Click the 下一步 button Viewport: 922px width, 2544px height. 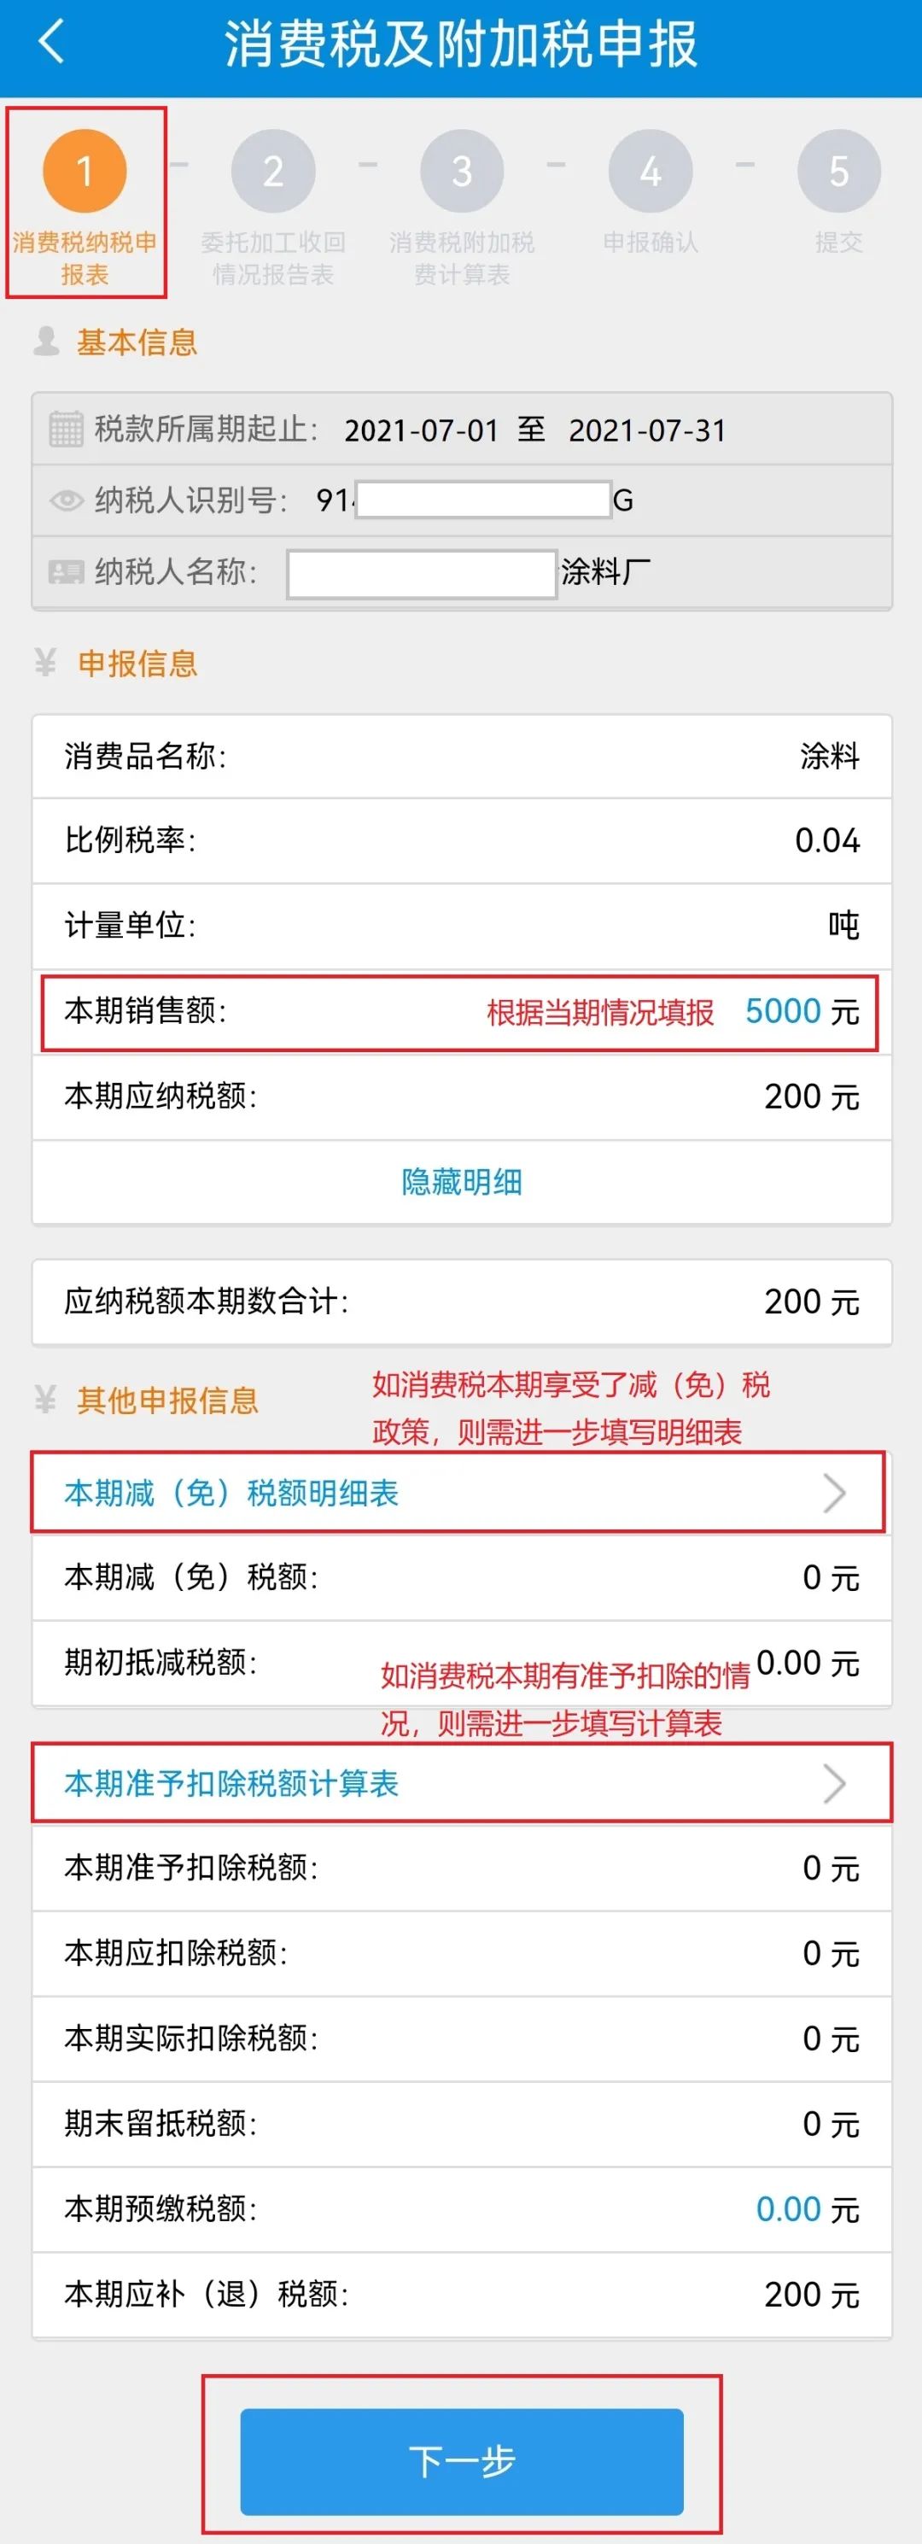(x=462, y=2461)
